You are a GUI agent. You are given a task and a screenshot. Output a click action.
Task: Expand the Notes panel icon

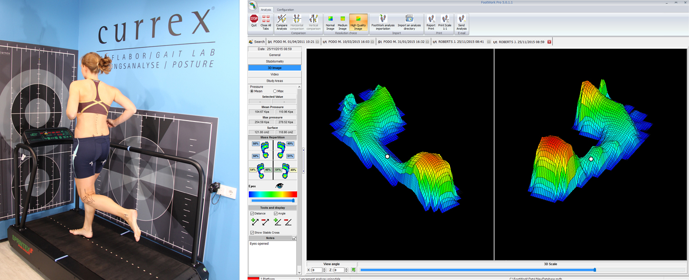pyautogui.click(x=294, y=238)
